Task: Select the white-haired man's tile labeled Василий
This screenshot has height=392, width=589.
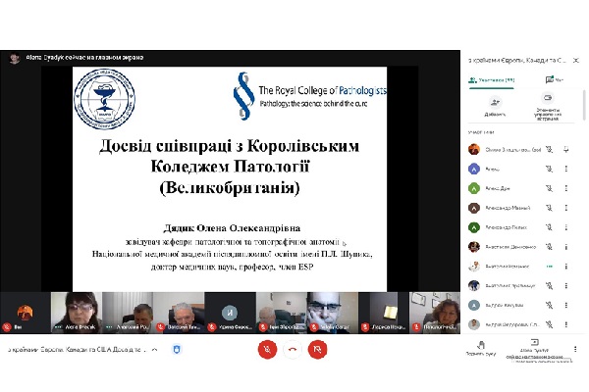Action: (x=179, y=313)
